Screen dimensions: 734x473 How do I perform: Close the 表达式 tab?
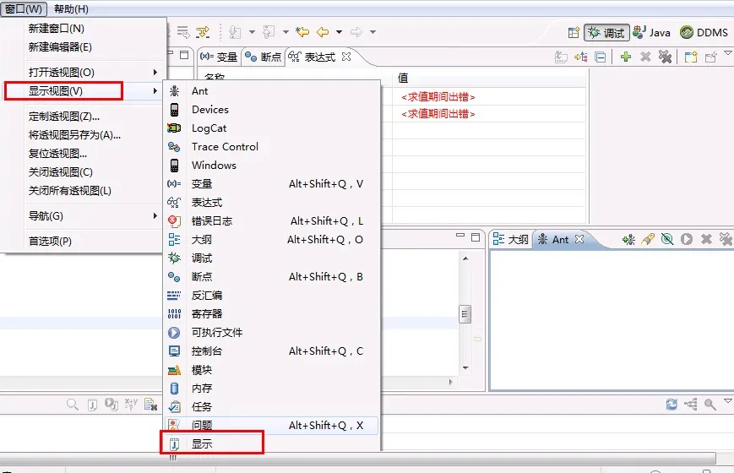[346, 57]
